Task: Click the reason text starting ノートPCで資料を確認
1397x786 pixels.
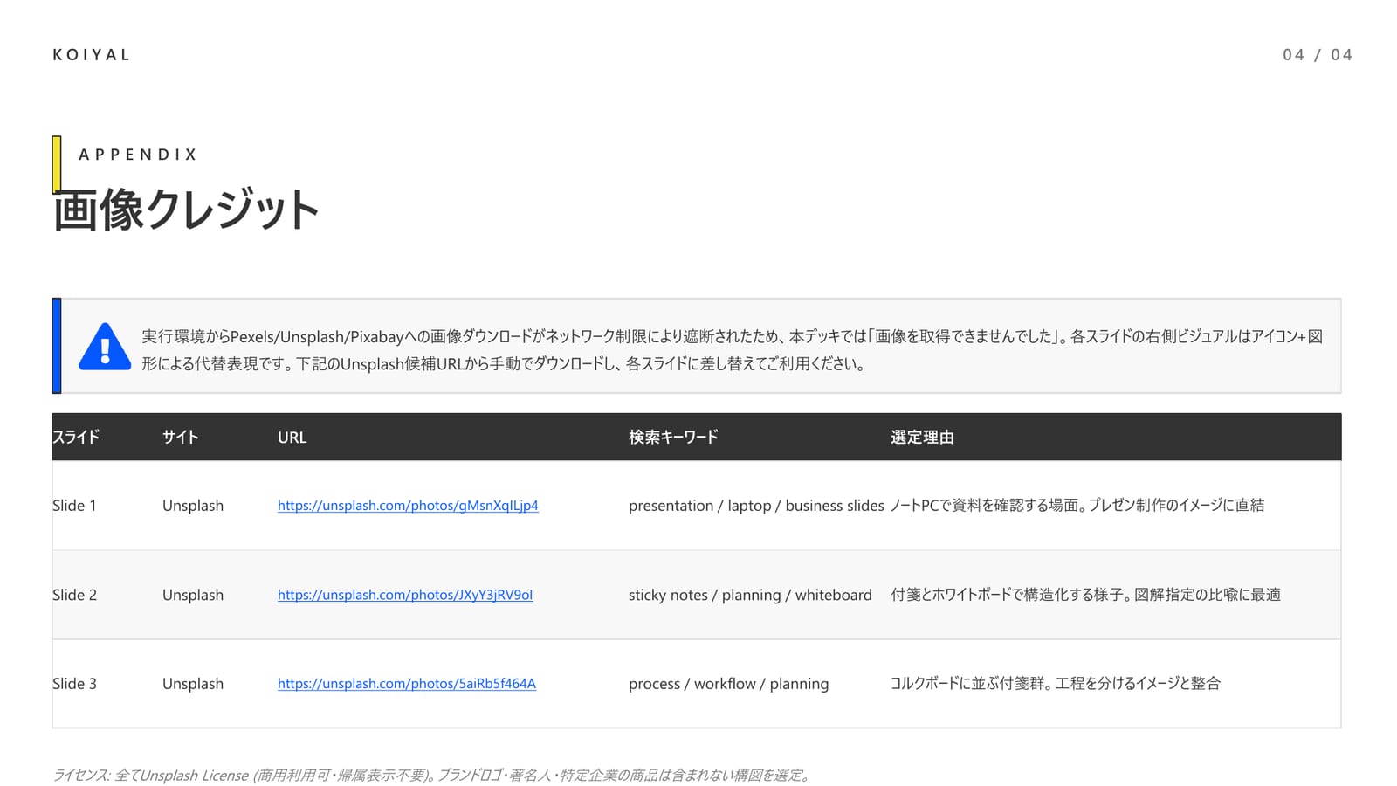Action: tap(1077, 505)
